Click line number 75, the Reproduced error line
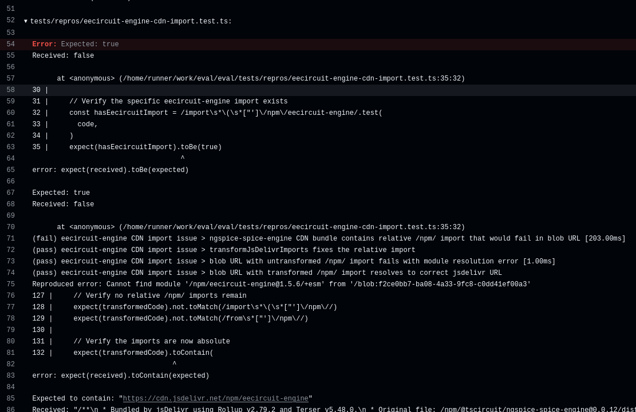The width and height of the screenshot is (636, 412). click(10, 284)
